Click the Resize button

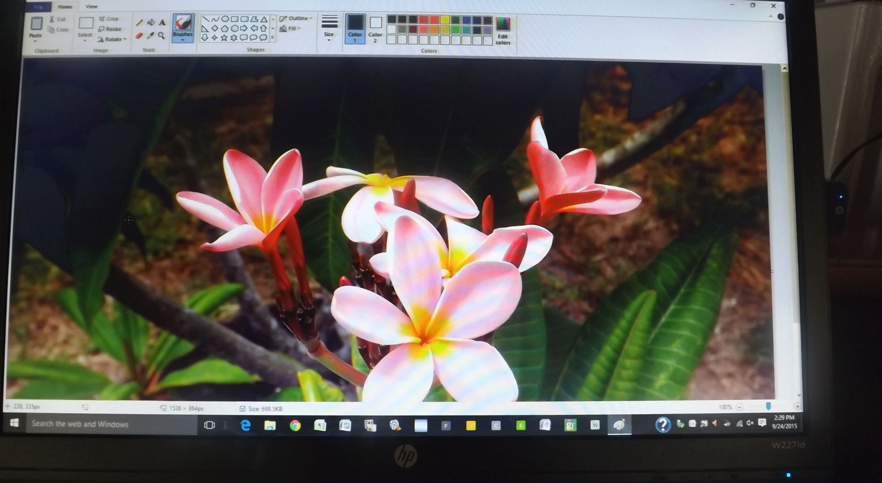coord(112,29)
